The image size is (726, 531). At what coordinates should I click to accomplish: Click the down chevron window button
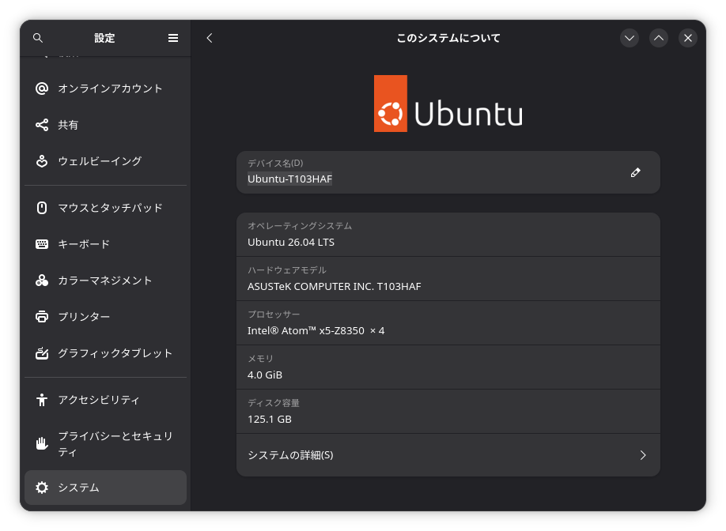630,38
